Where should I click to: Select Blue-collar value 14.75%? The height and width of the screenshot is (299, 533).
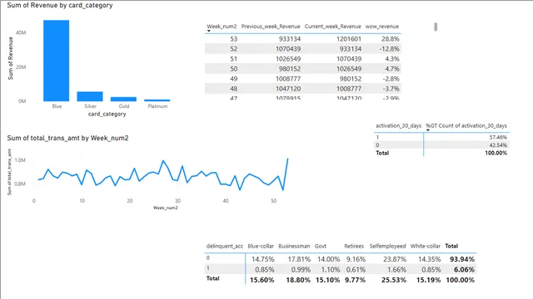263,259
